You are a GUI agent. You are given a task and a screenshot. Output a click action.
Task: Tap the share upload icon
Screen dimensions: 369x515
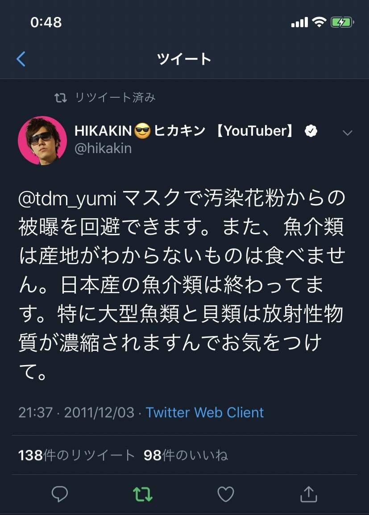(x=308, y=494)
